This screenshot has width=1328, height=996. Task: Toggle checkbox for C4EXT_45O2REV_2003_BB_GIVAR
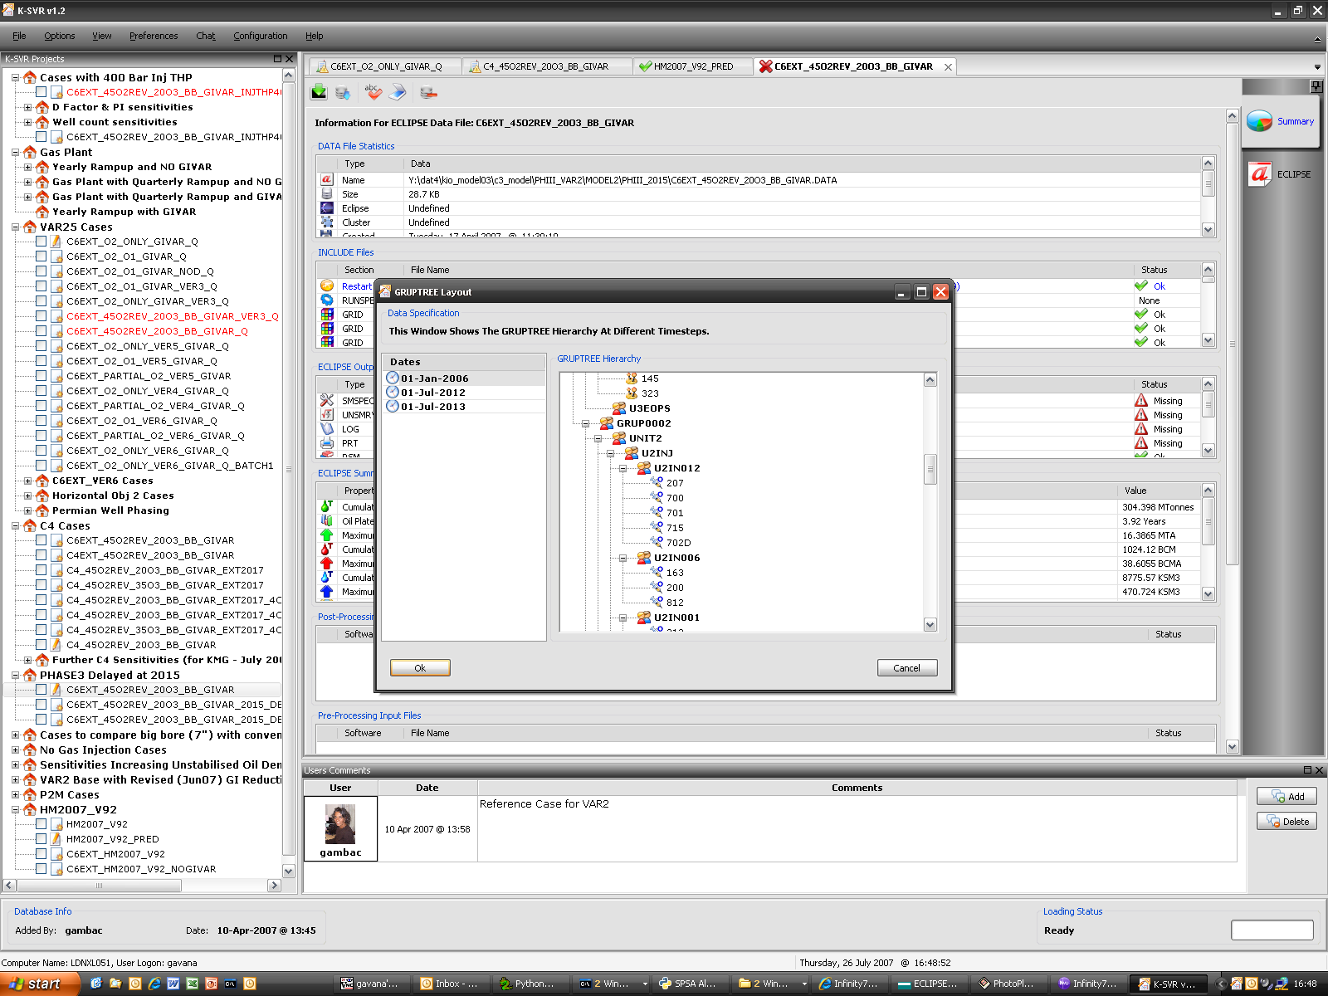41,555
